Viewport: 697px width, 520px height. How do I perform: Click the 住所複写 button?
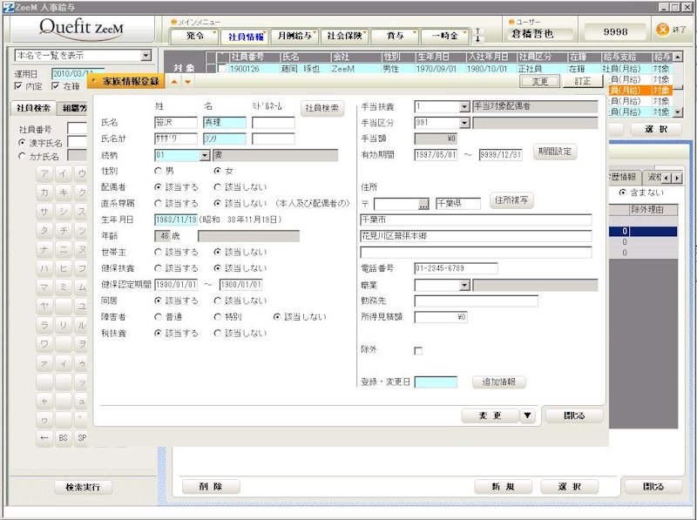511,200
